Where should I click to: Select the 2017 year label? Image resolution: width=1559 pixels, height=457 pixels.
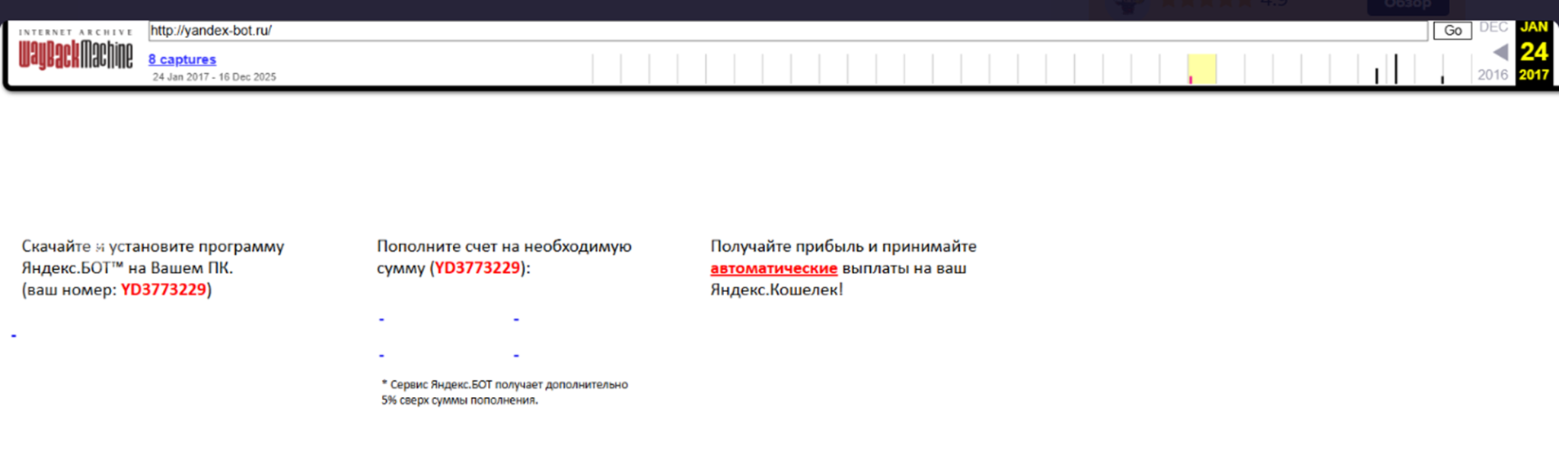(1534, 75)
